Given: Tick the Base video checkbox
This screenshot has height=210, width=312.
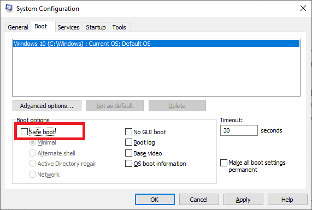Looking at the screenshot, I should tap(128, 153).
